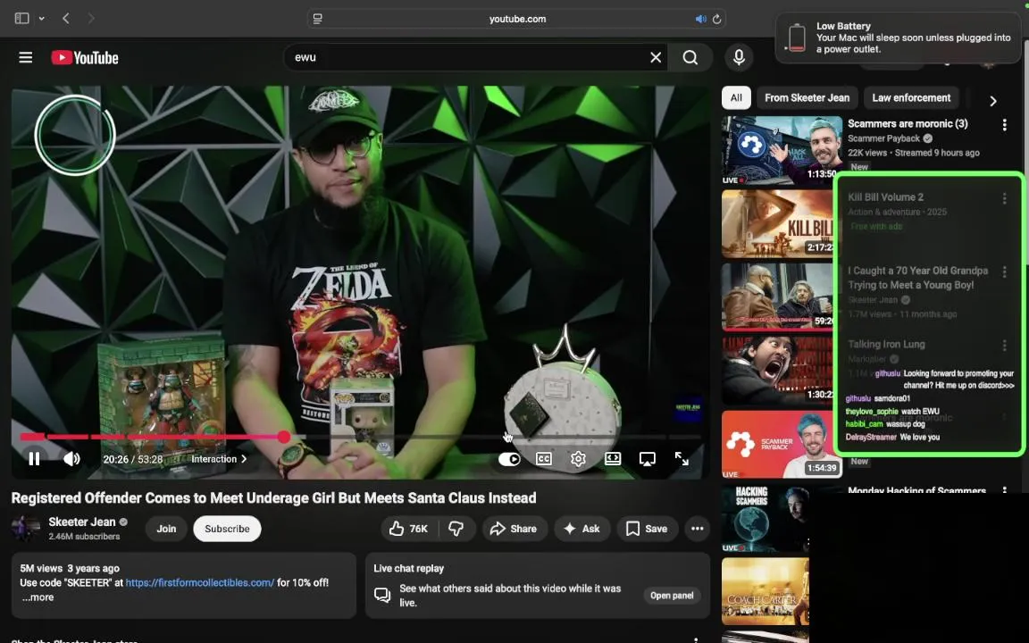Open the Skeeter Jean channel name link
Image resolution: width=1029 pixels, height=643 pixels.
point(82,522)
